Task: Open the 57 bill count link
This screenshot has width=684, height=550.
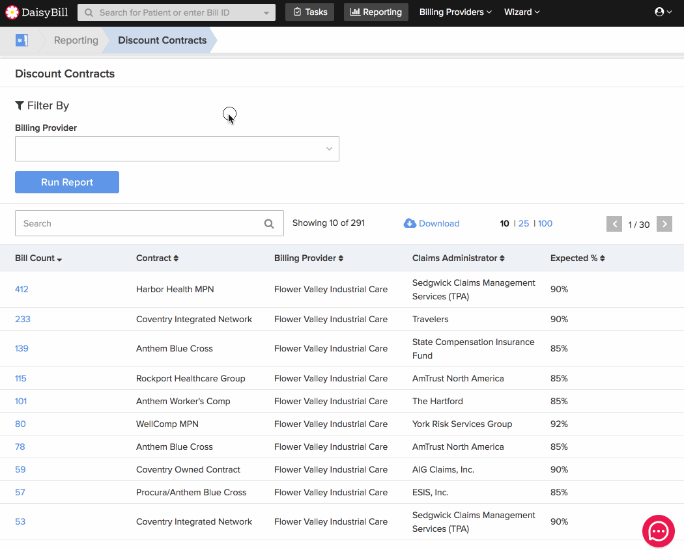Action: pyautogui.click(x=20, y=493)
